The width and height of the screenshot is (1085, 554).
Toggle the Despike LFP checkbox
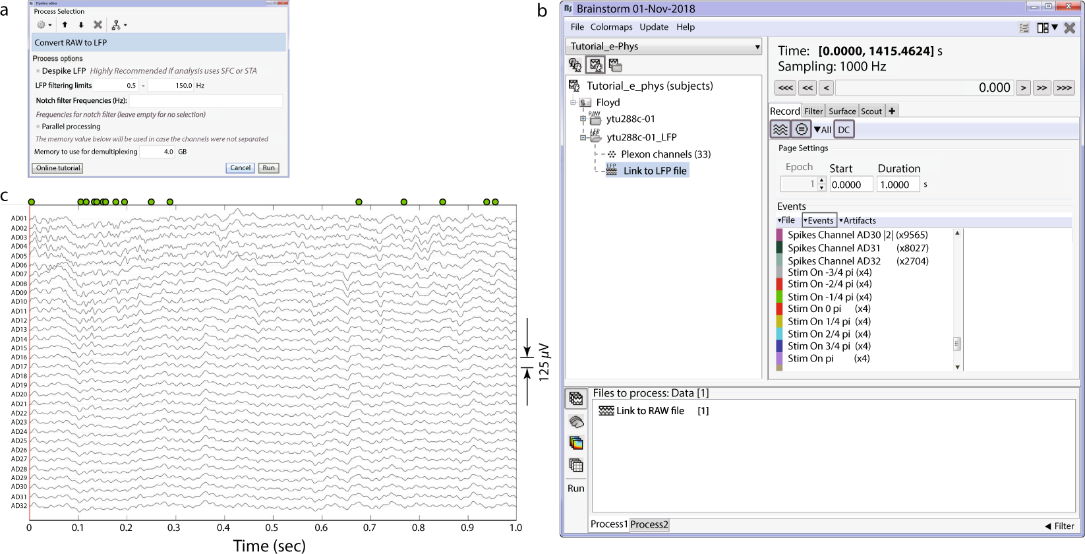point(38,71)
